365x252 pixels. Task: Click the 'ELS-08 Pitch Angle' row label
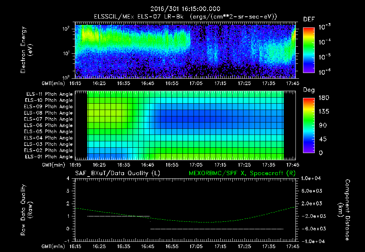pos(48,113)
